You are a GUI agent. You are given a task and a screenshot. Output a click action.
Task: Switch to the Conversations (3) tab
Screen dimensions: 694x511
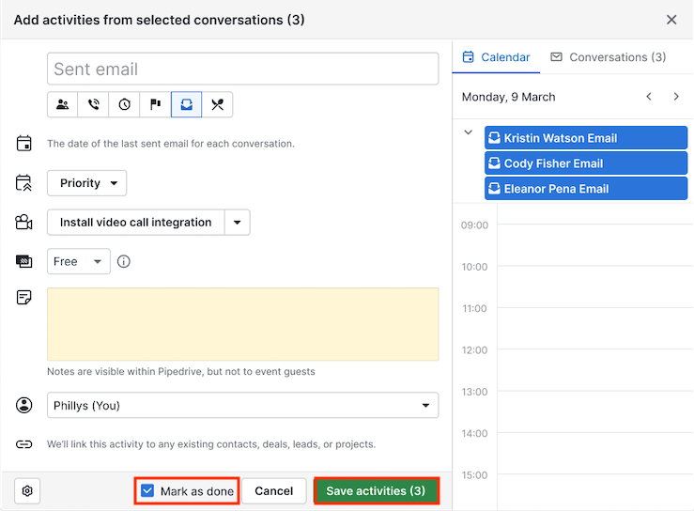tap(608, 57)
